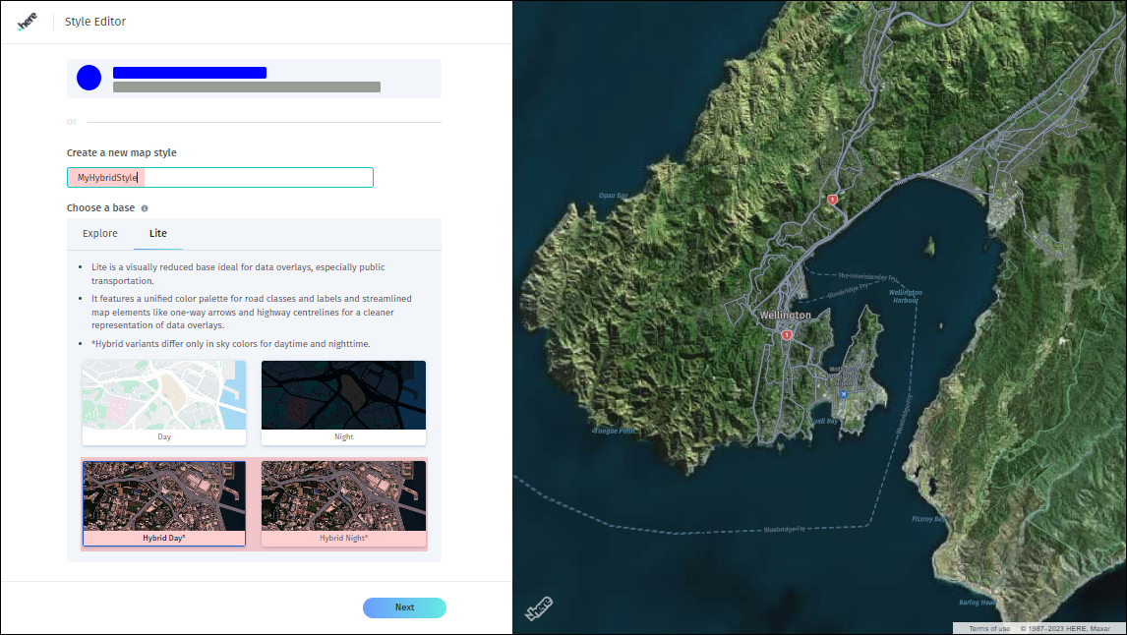This screenshot has width=1127, height=635.
Task: Click the map style name input field
Action: click(x=220, y=177)
